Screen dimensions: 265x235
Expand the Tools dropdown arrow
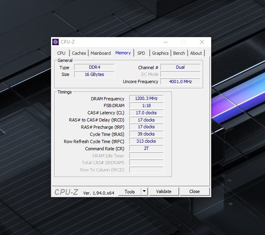pyautogui.click(x=144, y=191)
